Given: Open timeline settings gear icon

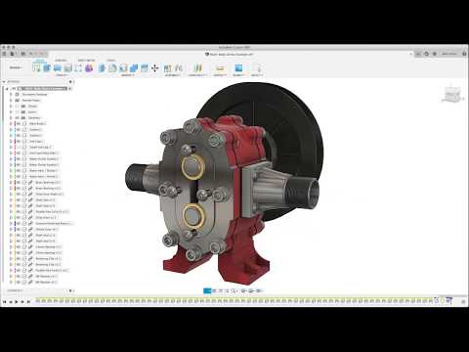Looking at the screenshot, I should tap(463, 302).
